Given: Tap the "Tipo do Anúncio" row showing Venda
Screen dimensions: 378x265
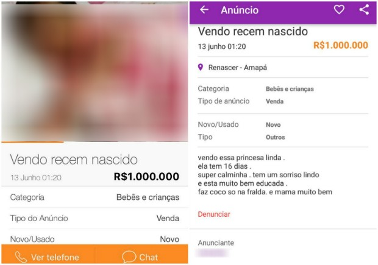Looking at the screenshot, I should pyautogui.click(x=94, y=218).
